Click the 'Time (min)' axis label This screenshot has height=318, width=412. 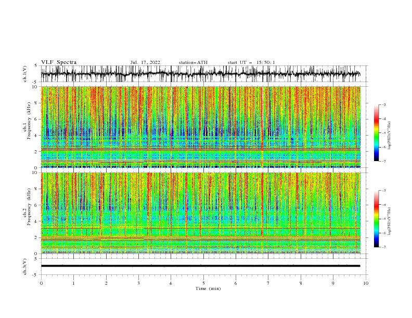pos(208,288)
